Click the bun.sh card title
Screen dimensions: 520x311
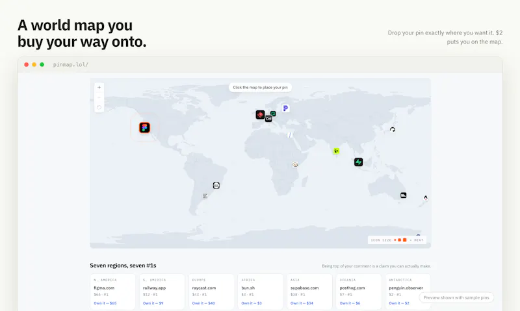click(x=248, y=288)
